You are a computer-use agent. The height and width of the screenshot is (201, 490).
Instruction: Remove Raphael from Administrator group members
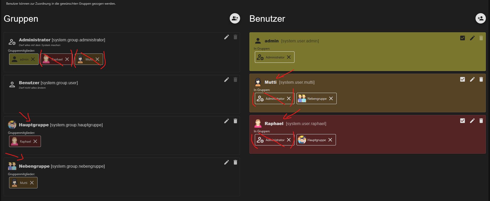point(67,59)
